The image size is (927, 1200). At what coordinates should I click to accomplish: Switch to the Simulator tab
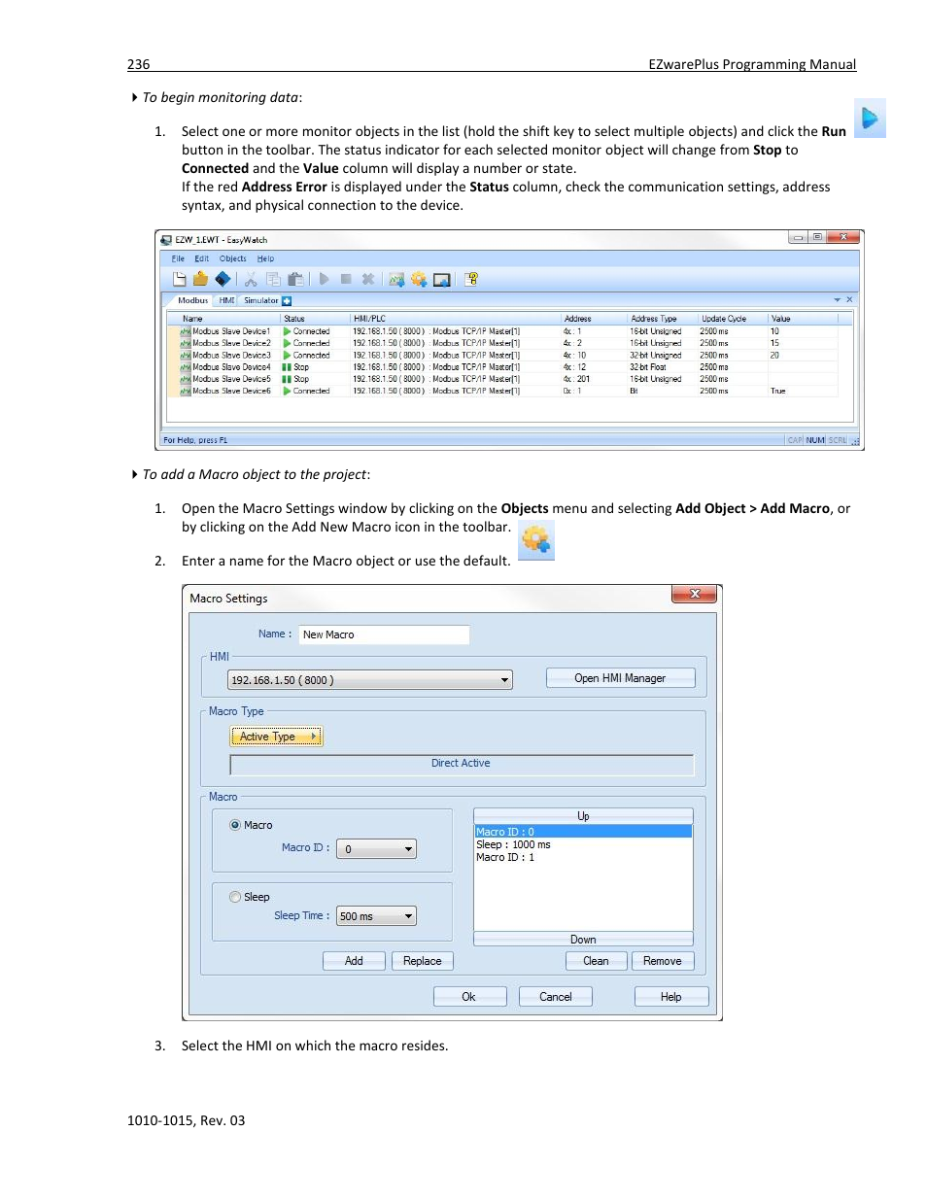(x=261, y=301)
